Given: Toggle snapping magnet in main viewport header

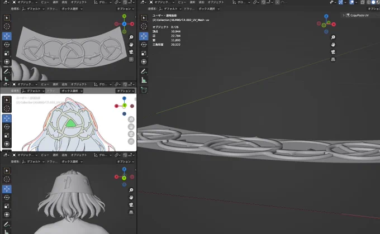Looking at the screenshot, I should click(x=263, y=2).
